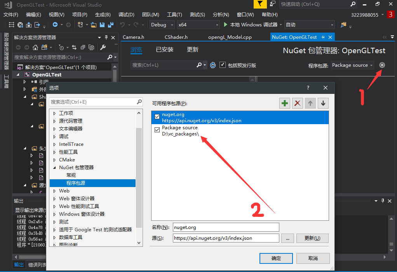397x272 pixels.
Task: Click the Sync refresh icon in Solution Explorer
Action: click(74, 47)
